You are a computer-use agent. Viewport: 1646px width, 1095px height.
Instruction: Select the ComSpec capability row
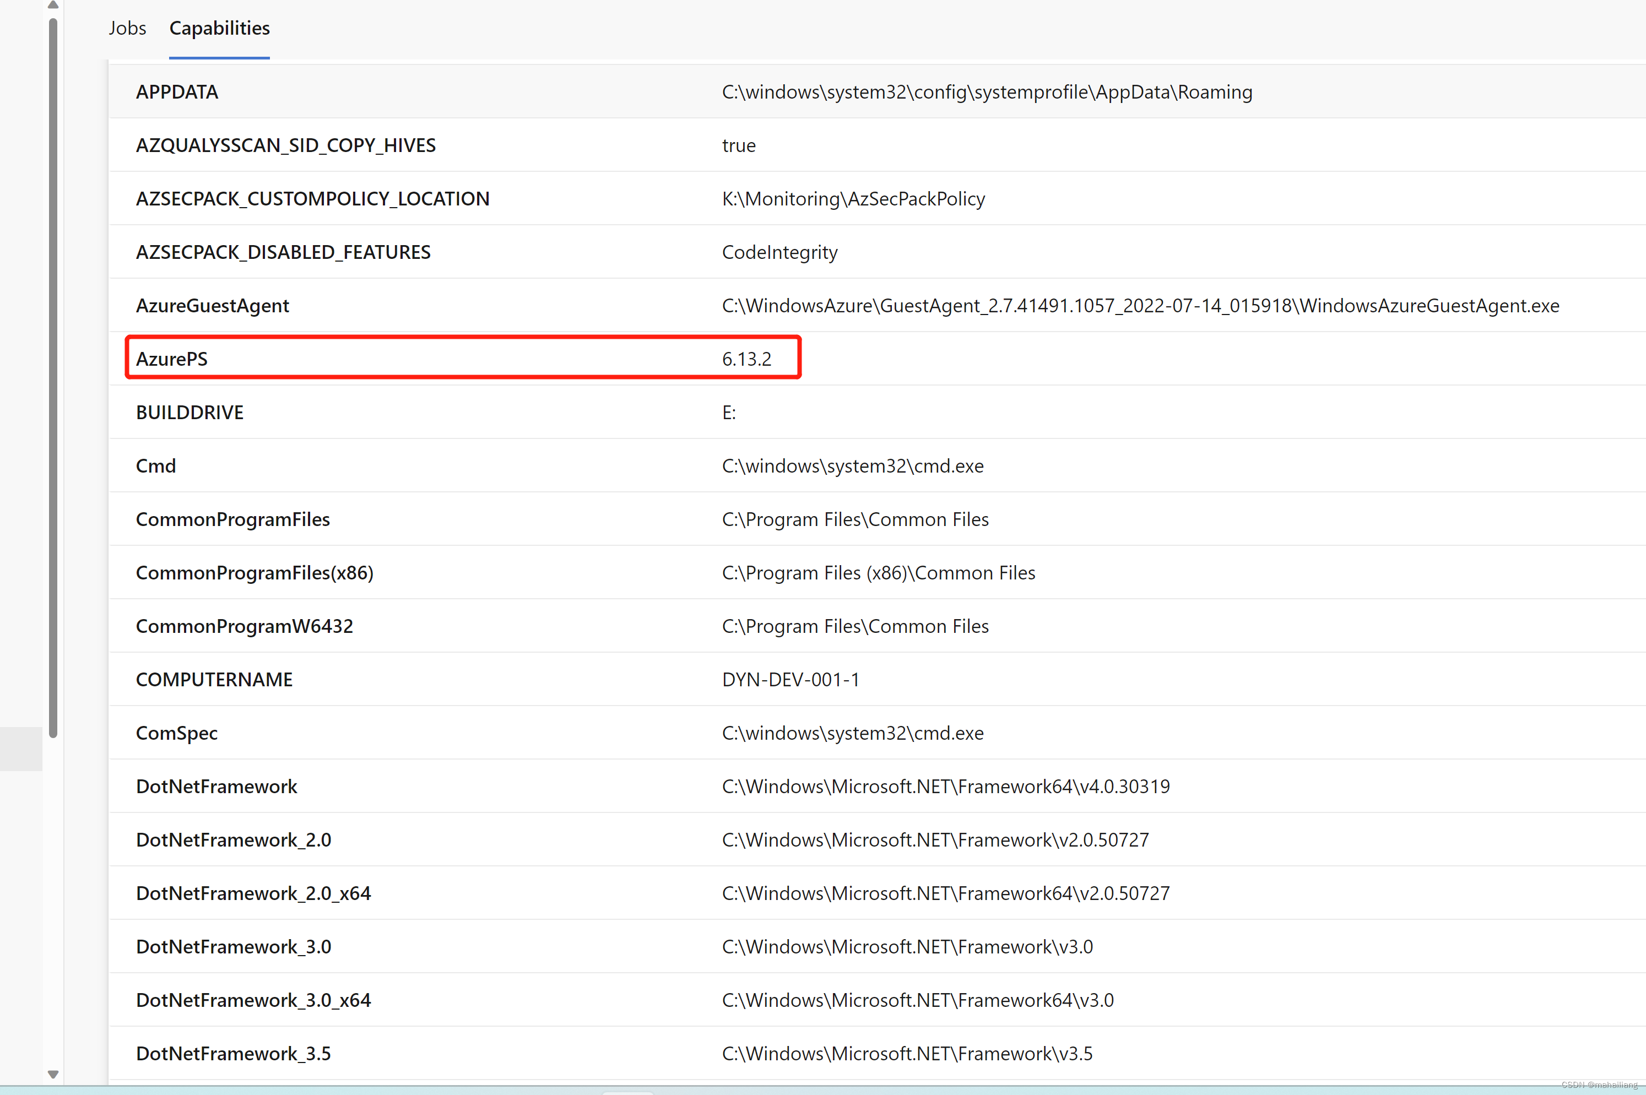point(177,733)
